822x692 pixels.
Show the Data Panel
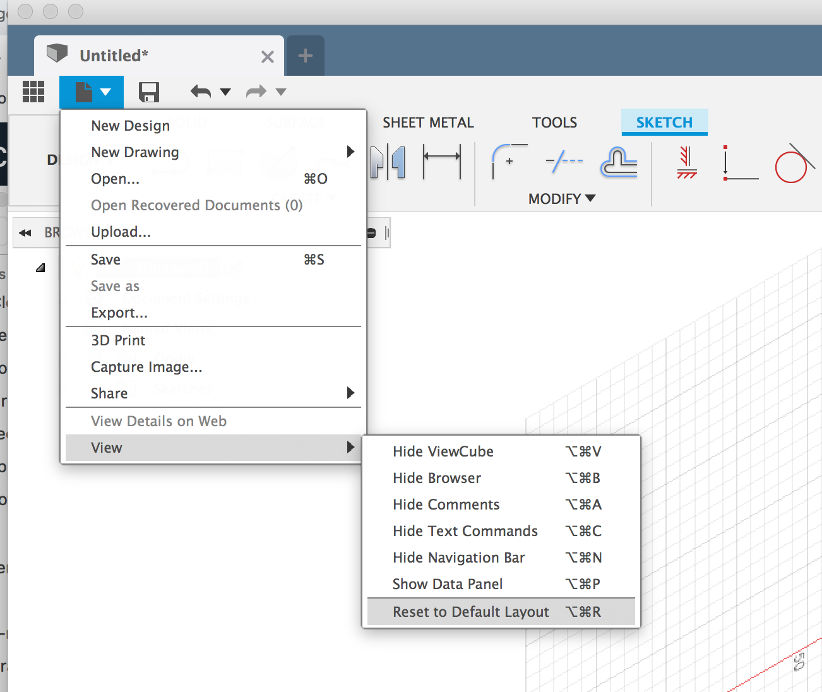448,584
